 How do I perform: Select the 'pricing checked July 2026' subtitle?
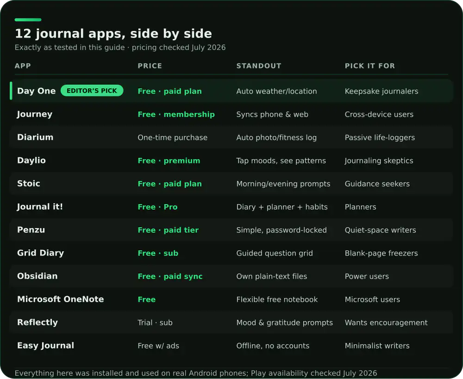pyautogui.click(x=179, y=48)
